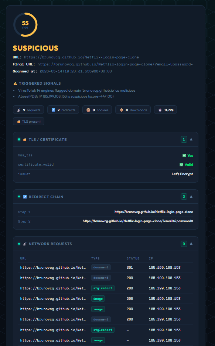Open the scanned URL link after the URL label
The height and width of the screenshot is (346, 215).
(x=81, y=57)
